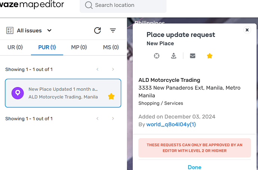258x170 pixels.
Task: Toggle star on ALD Motorcycle Trading item
Action: pyautogui.click(x=111, y=96)
